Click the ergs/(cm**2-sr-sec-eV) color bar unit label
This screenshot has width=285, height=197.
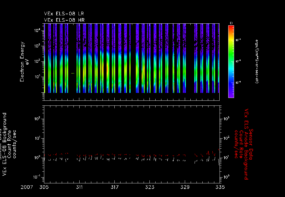pyautogui.click(x=257, y=61)
